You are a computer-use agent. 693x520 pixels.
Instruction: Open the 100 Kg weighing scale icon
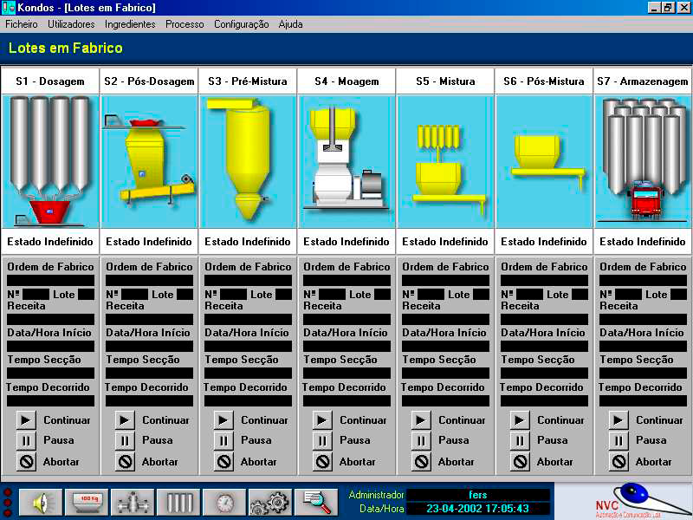(87, 502)
